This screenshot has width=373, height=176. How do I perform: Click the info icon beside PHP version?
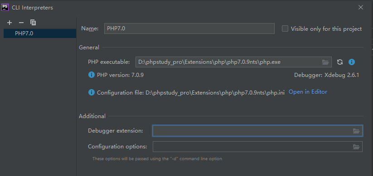point(92,75)
